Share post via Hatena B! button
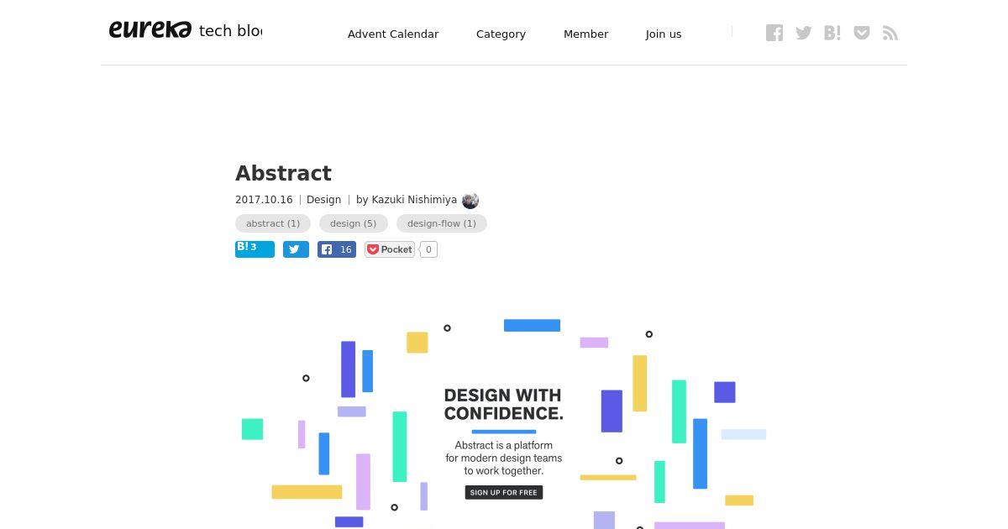 (255, 249)
